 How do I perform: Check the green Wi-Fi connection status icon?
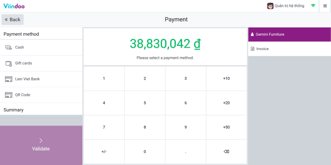tap(313, 6)
